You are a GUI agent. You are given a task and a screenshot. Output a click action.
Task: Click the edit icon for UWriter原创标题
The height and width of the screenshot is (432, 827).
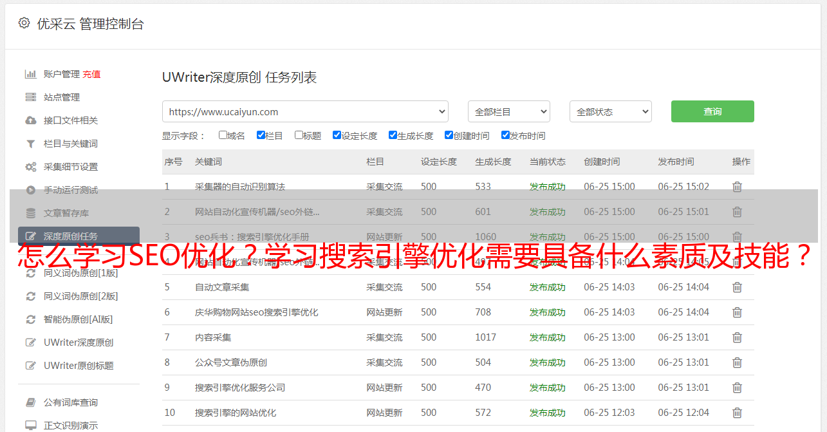pyautogui.click(x=30, y=366)
